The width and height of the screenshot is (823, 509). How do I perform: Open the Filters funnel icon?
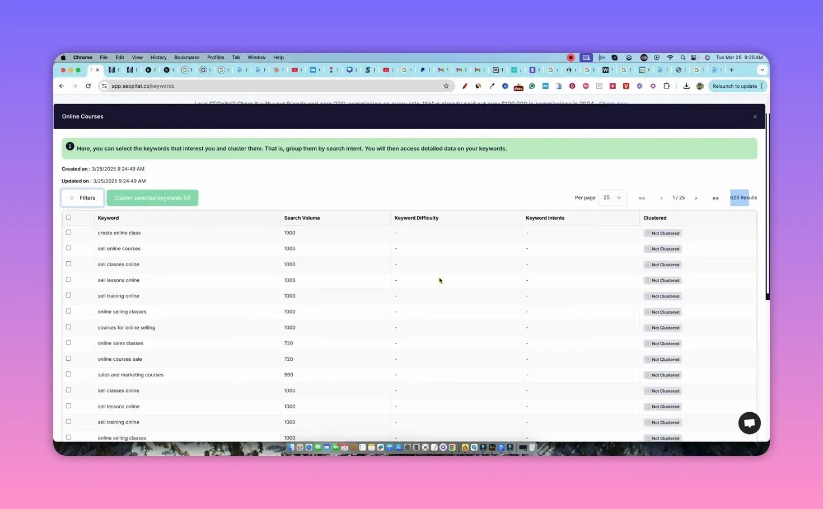click(x=72, y=197)
